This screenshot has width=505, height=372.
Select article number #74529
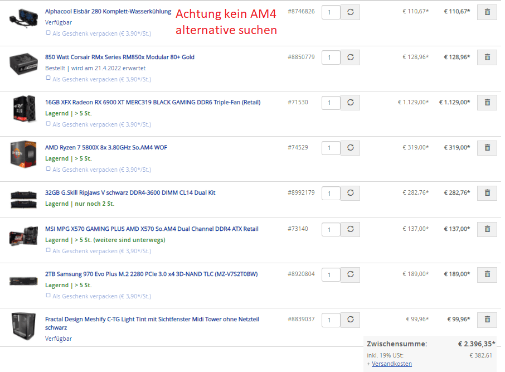(298, 147)
